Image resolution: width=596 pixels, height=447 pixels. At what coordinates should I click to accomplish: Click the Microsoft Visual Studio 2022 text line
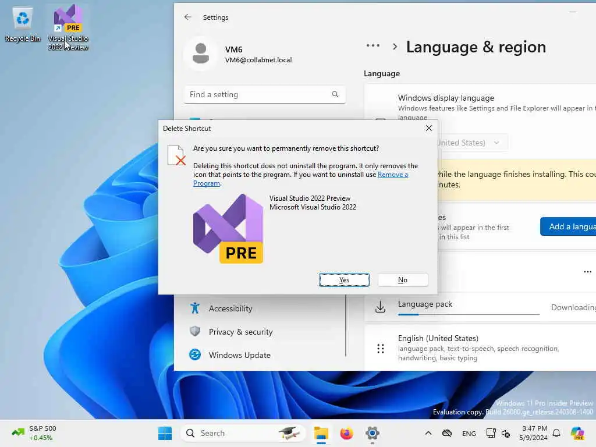pos(313,207)
